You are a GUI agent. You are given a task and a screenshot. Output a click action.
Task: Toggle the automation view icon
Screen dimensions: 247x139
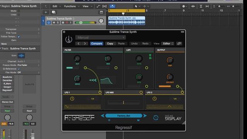point(98,6)
